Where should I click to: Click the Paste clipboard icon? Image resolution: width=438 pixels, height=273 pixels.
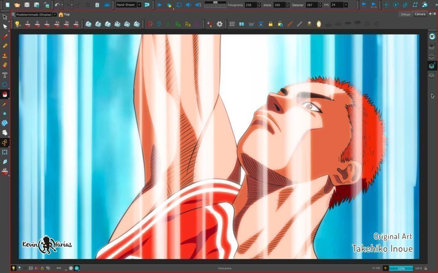click(x=97, y=5)
